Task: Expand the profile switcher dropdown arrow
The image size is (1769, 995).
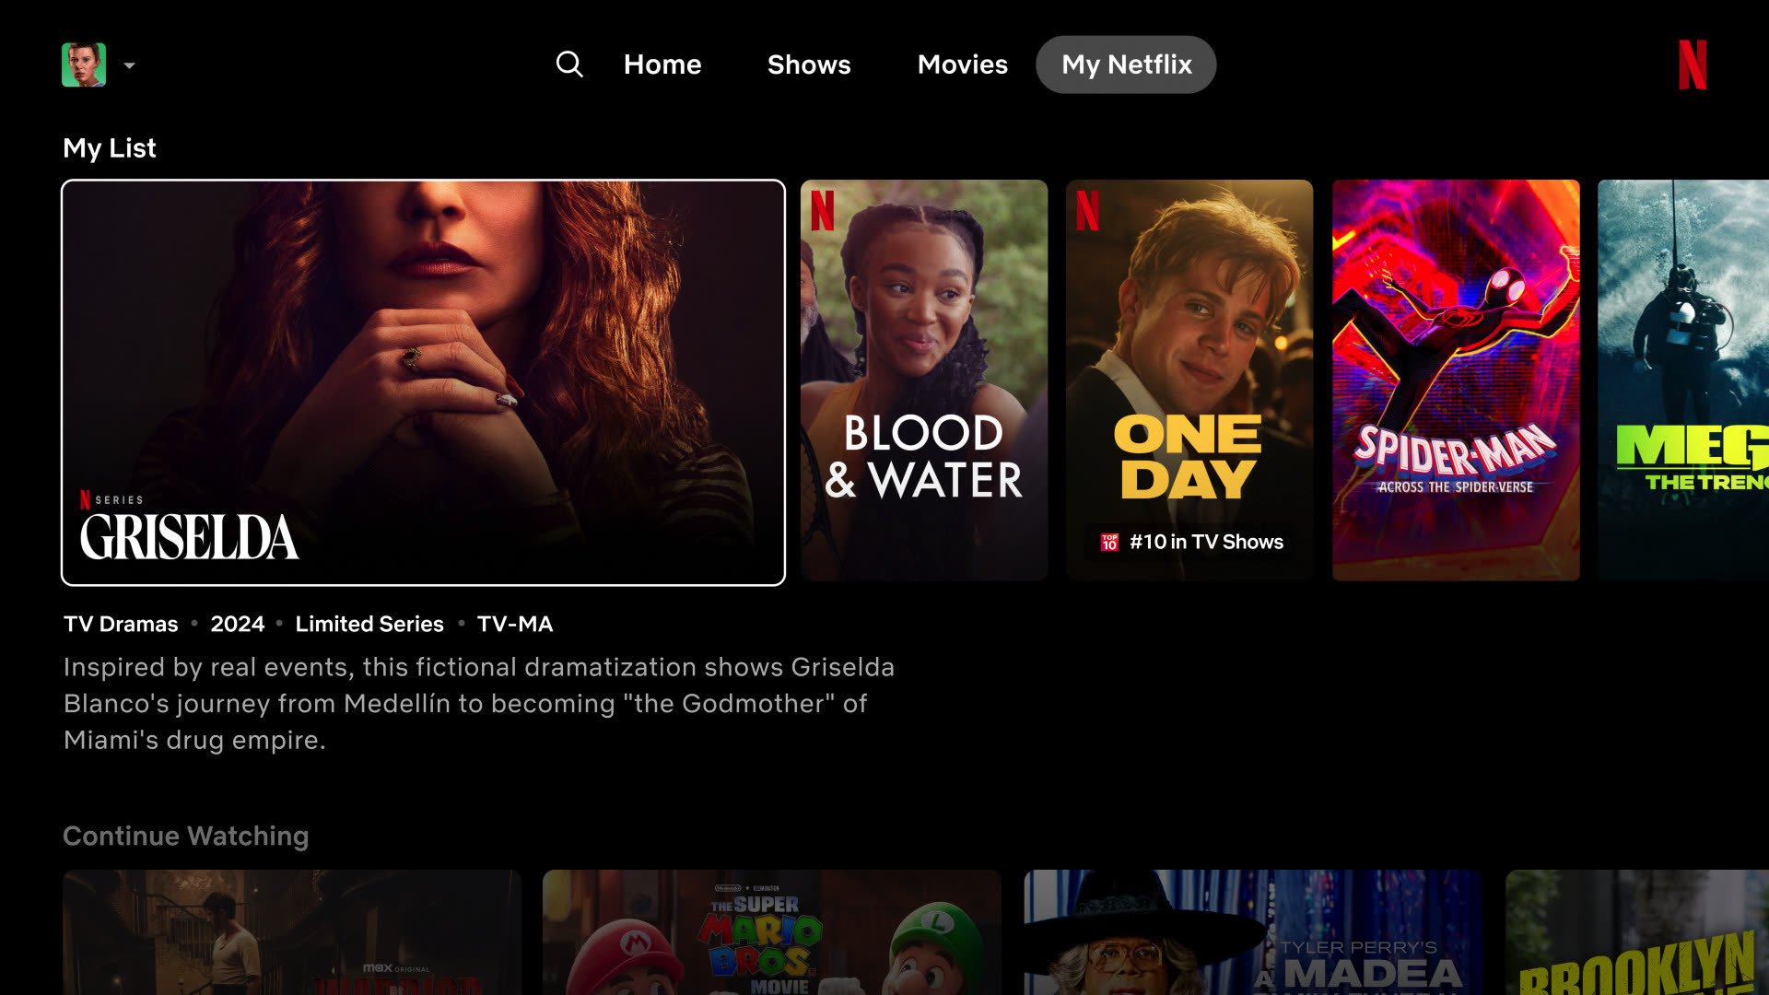Action: pos(130,65)
